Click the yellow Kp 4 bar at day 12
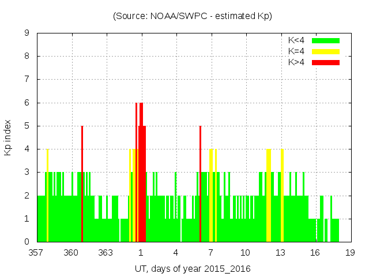This screenshot has height=277, width=369. [x=269, y=196]
